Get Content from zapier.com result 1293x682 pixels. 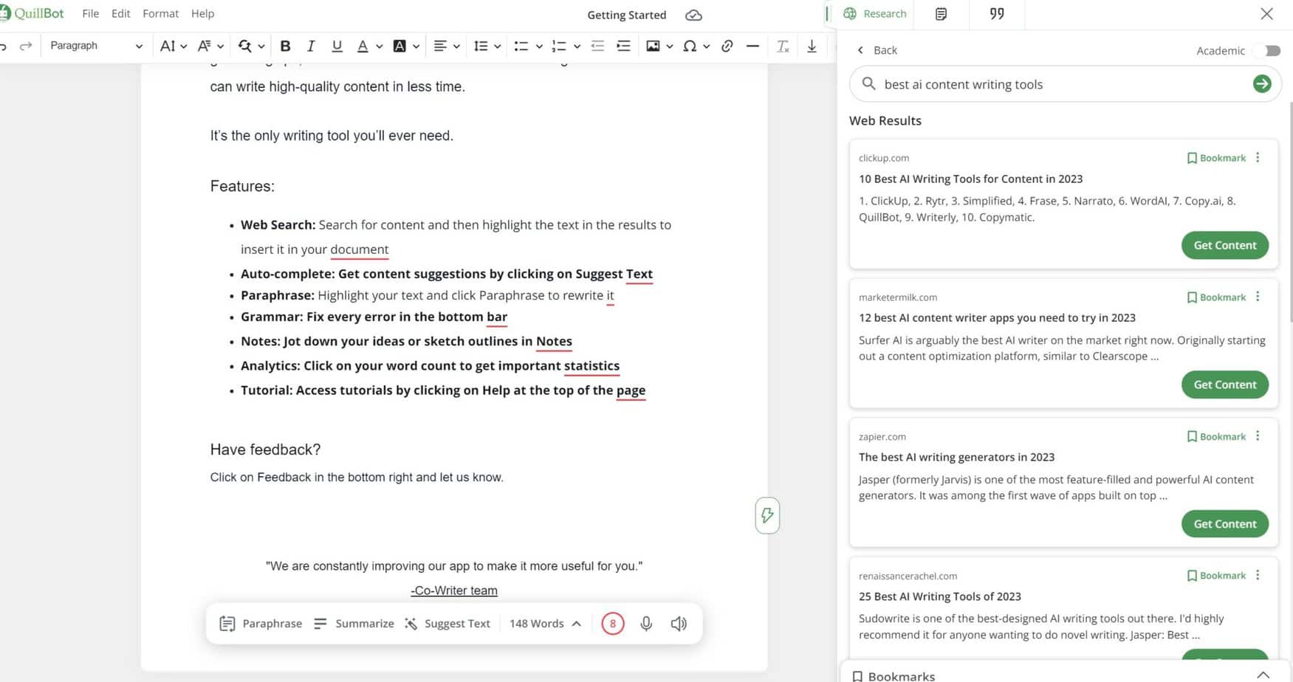pyautogui.click(x=1225, y=524)
